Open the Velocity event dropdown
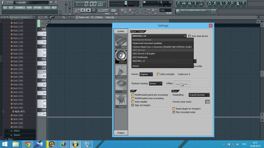The height and width of the screenshot is (148, 264). (111, 17)
